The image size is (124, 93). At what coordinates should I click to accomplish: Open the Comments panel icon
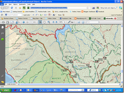pos(3,82)
